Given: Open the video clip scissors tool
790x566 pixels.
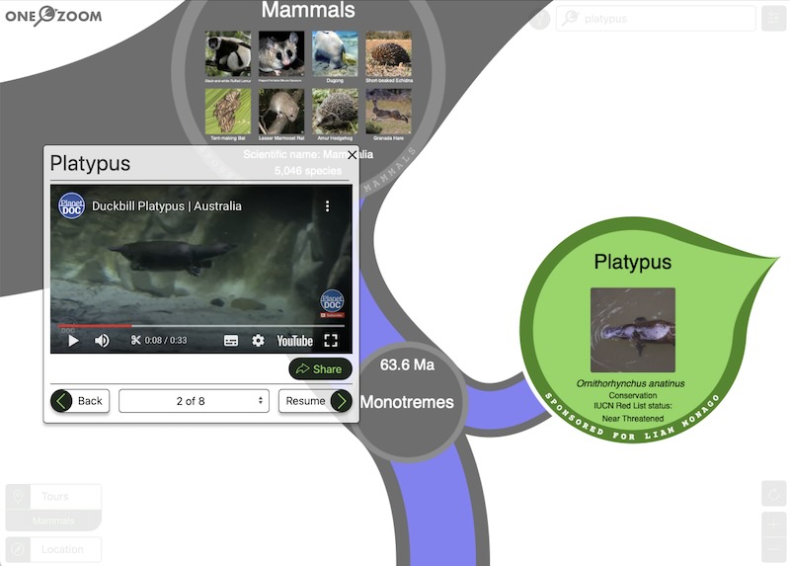Looking at the screenshot, I should tap(136, 341).
